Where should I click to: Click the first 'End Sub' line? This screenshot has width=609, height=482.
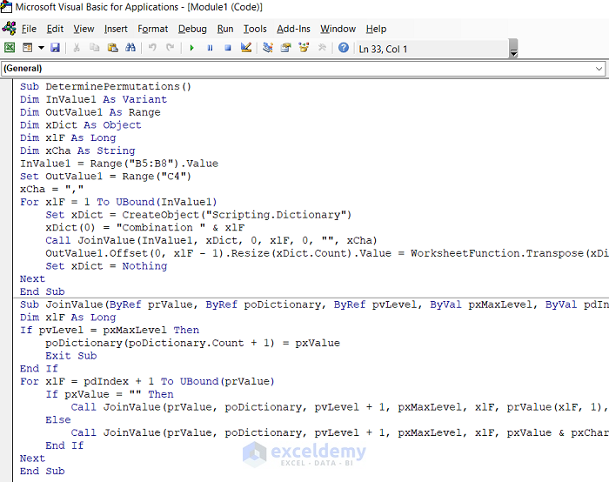pyautogui.click(x=43, y=291)
